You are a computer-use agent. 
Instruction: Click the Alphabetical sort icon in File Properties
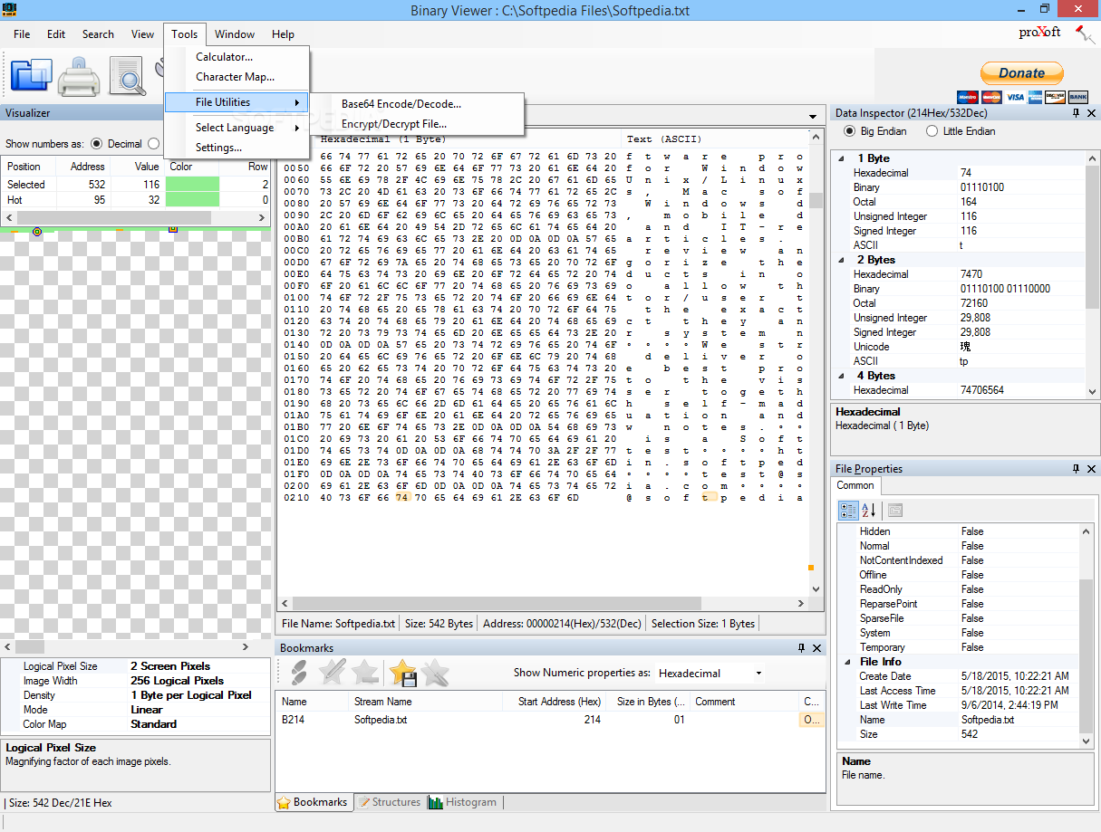(868, 511)
